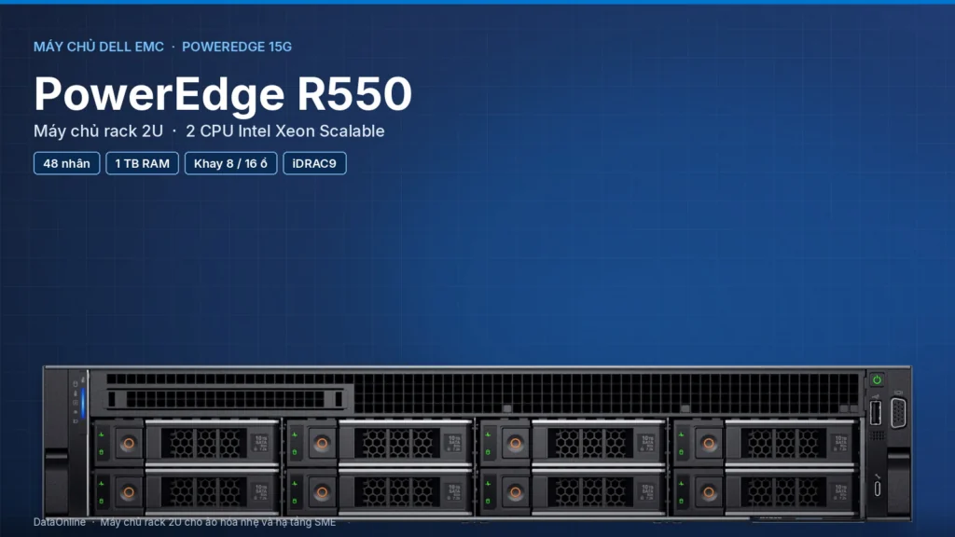
Task: Click the USB port below the power button
Action: (876, 413)
